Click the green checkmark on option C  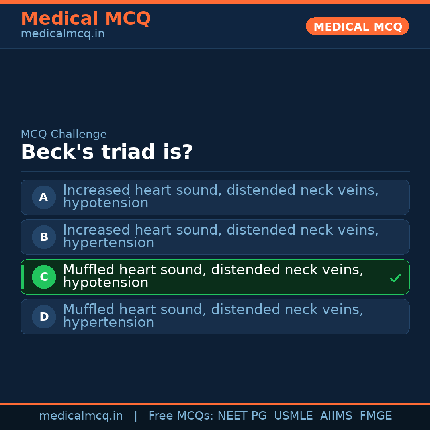point(395,278)
